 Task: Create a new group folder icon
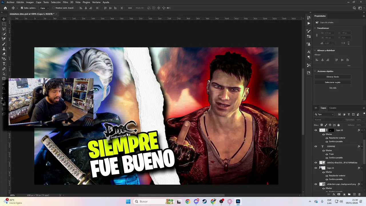coord(349,194)
